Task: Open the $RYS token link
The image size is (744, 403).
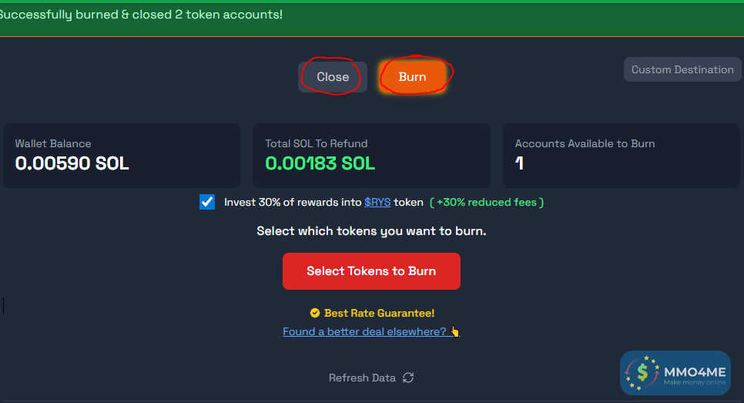Action: tap(377, 203)
